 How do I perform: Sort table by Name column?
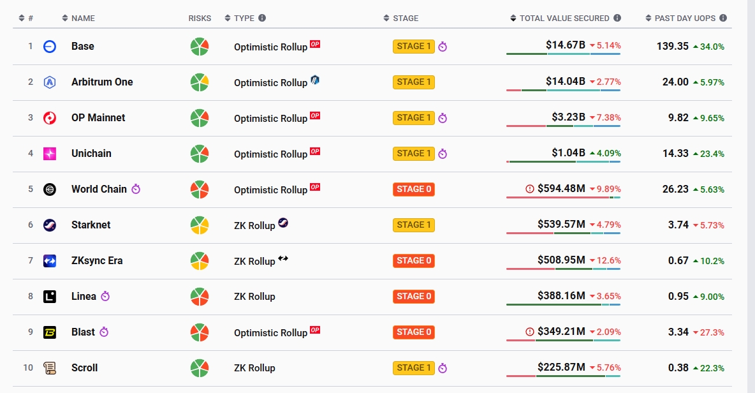(x=83, y=18)
